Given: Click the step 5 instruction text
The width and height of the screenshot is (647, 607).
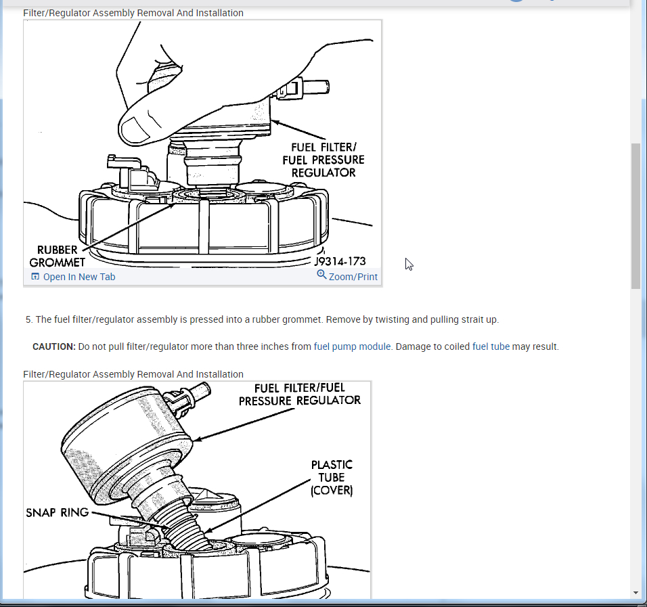Looking at the screenshot, I should coord(262,320).
